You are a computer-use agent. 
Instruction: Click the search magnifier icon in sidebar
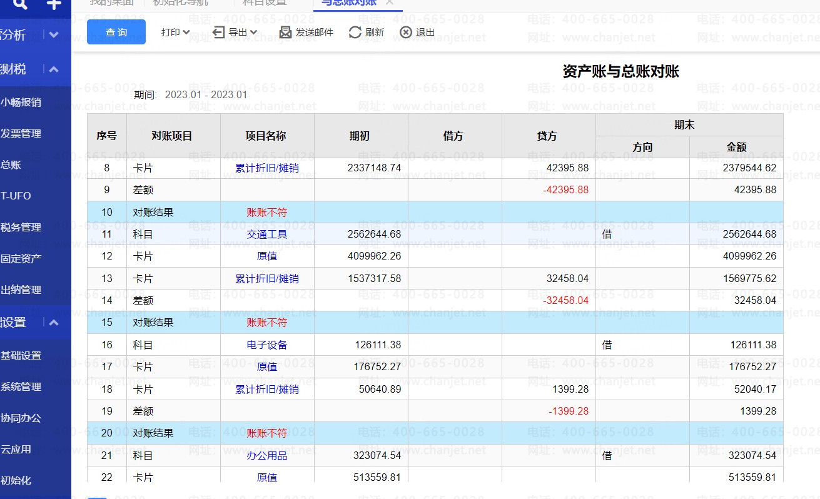[x=20, y=4]
